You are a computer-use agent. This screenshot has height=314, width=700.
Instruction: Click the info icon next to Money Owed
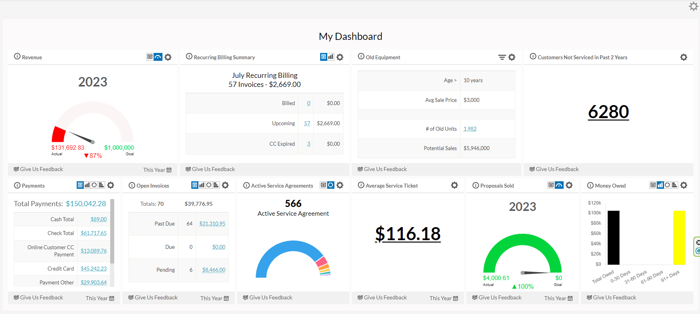590,185
